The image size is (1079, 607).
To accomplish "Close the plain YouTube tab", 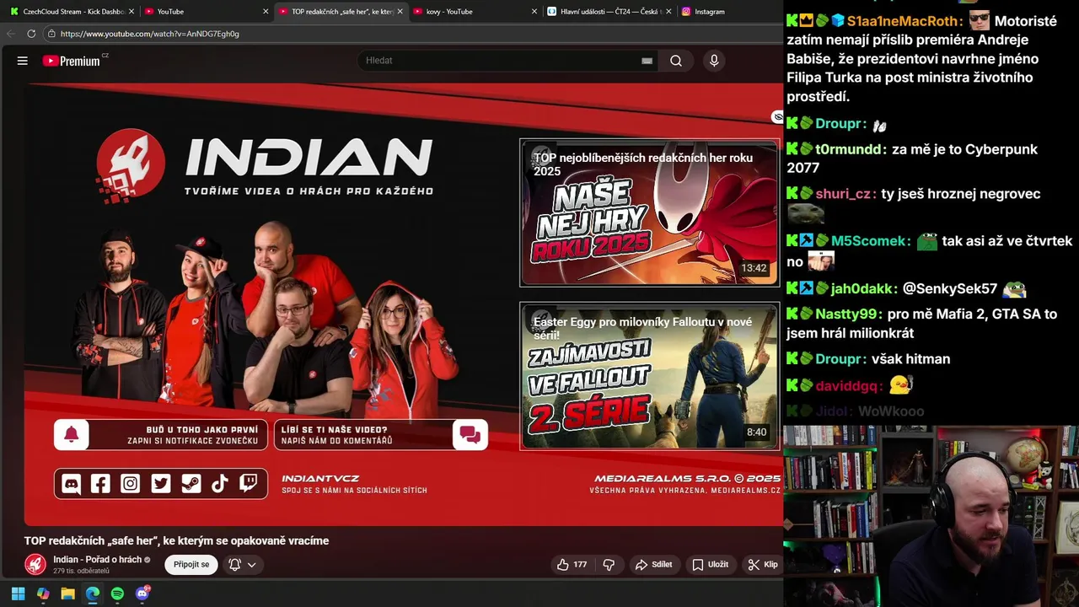I will [266, 12].
